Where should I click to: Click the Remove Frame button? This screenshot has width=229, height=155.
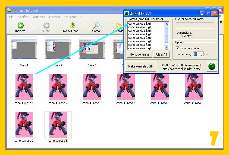[x=140, y=54]
